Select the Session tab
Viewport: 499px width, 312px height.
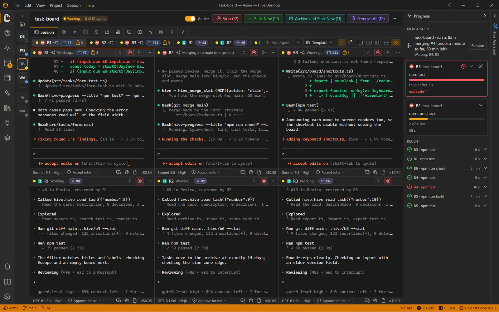[44, 32]
